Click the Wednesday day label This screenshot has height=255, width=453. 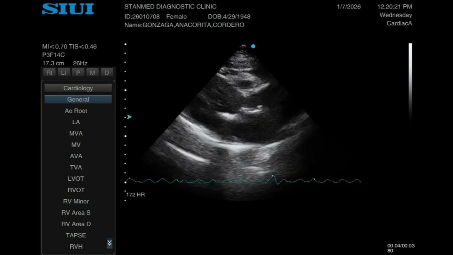tap(396, 15)
